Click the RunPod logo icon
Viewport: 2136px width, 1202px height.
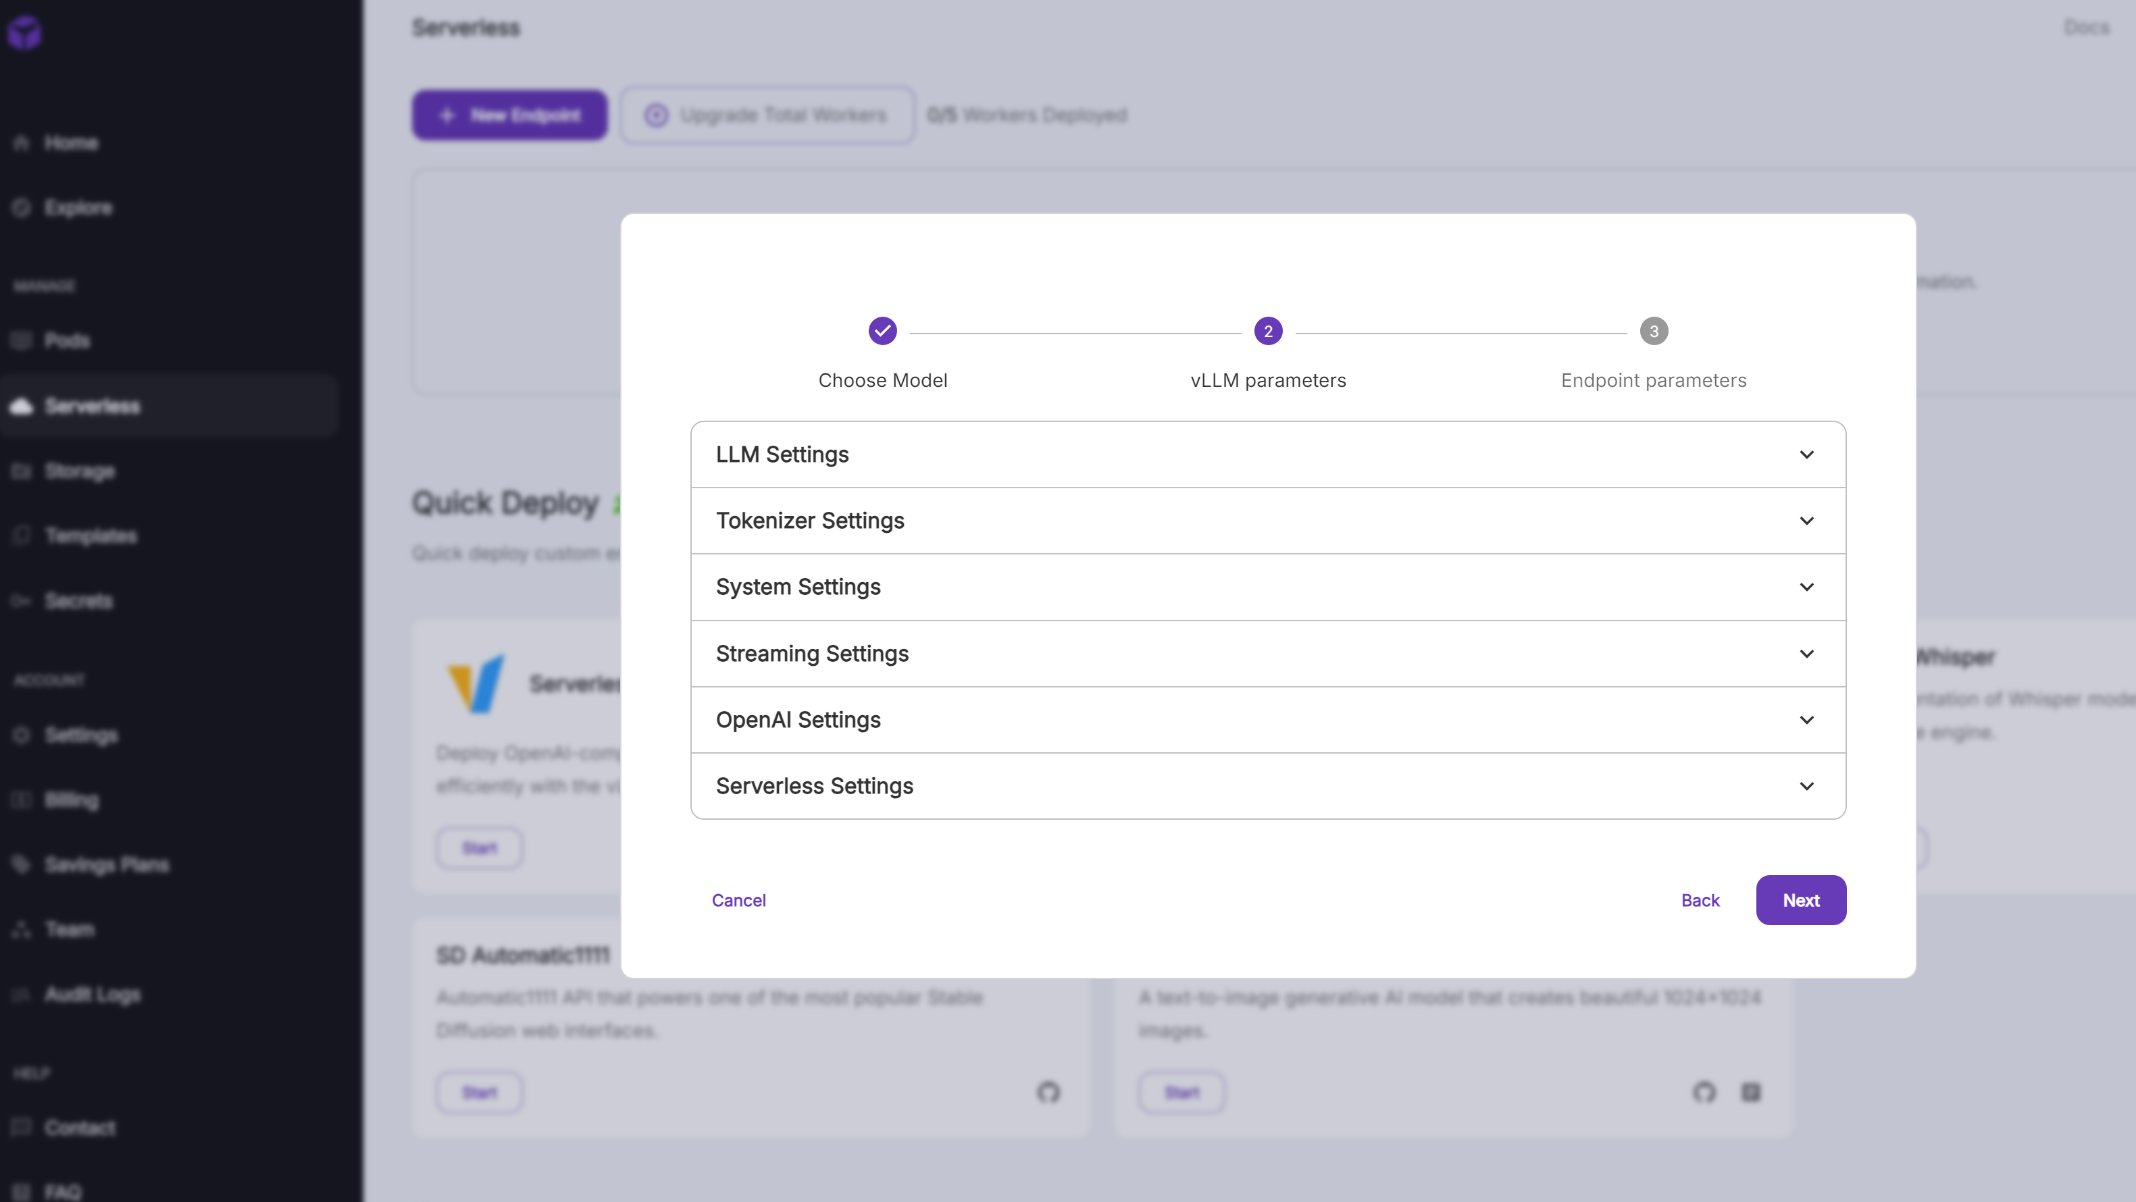click(x=25, y=32)
